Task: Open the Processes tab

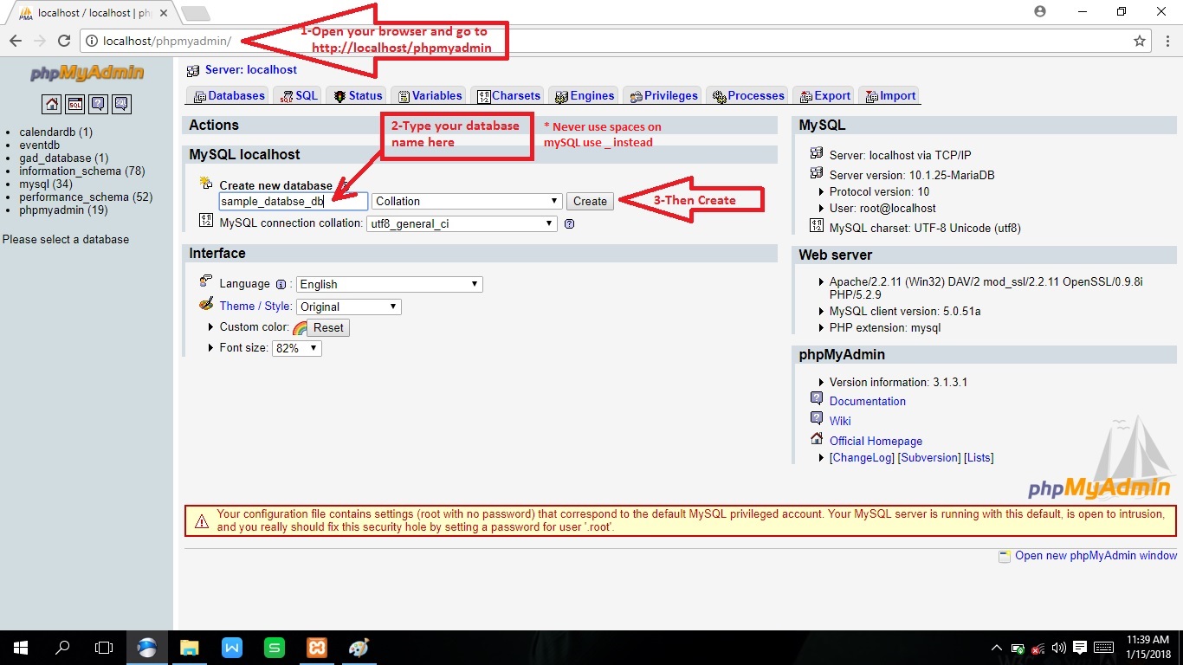Action: (748, 96)
